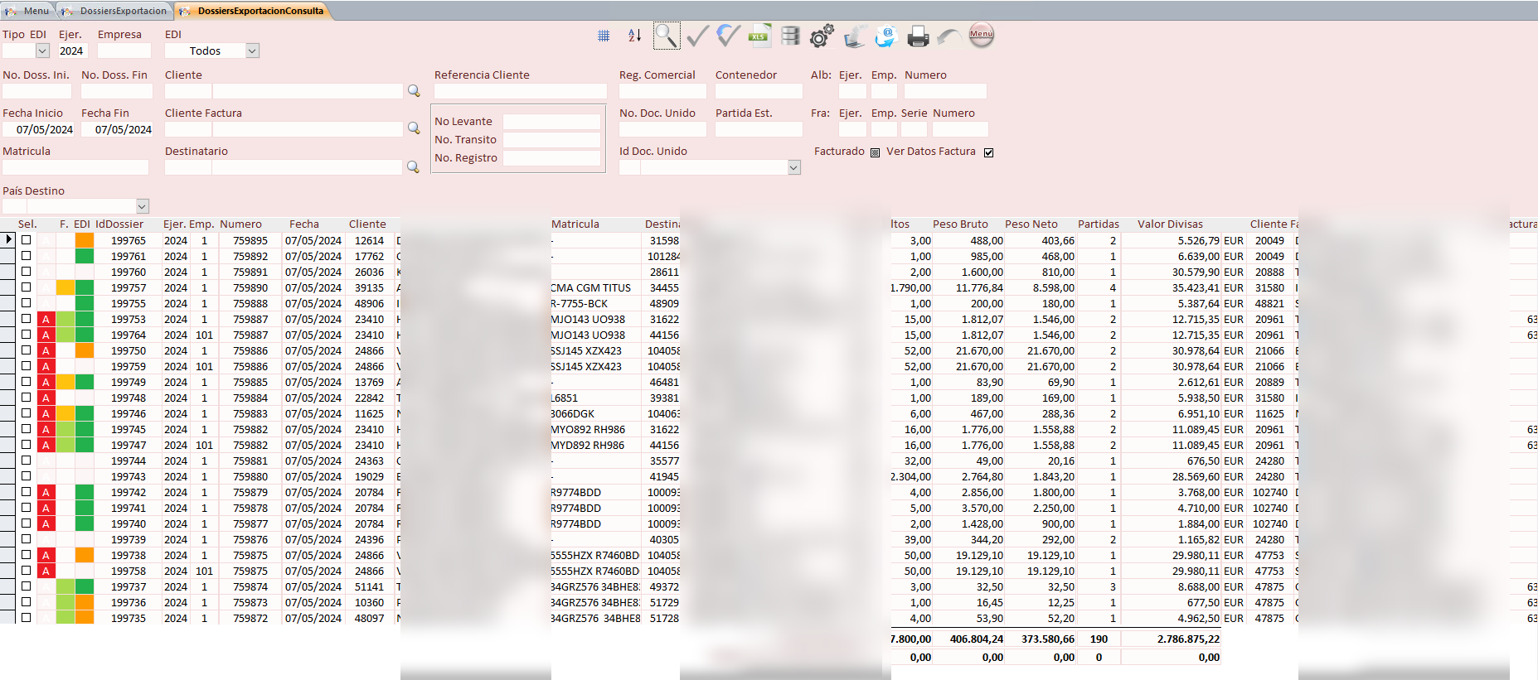This screenshot has height=680, width=1538.
Task: Click the Ejer. field containing 2024
Action: coord(72,51)
